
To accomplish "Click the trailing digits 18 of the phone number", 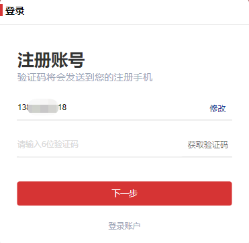I will (x=62, y=107).
